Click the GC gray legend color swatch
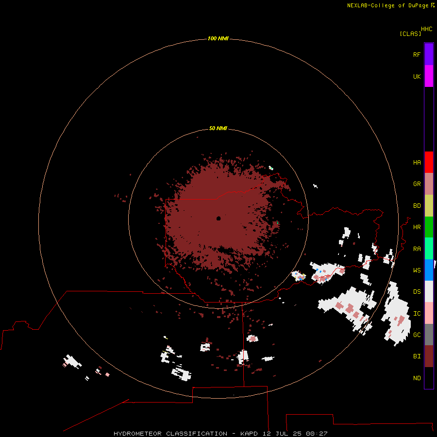The image size is (437, 437). click(429, 335)
